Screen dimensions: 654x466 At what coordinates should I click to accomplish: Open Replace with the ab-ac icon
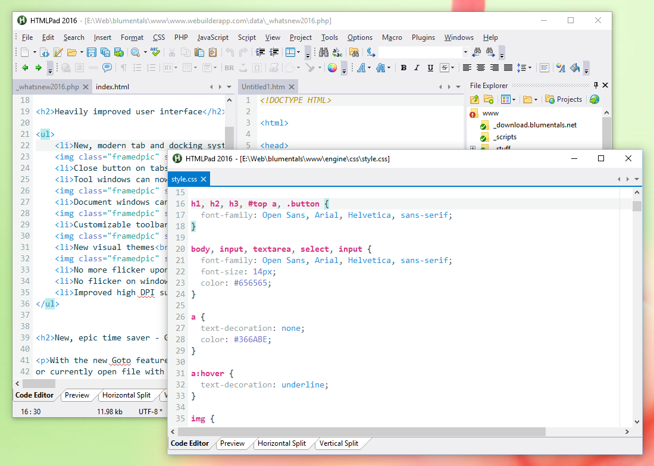337,52
